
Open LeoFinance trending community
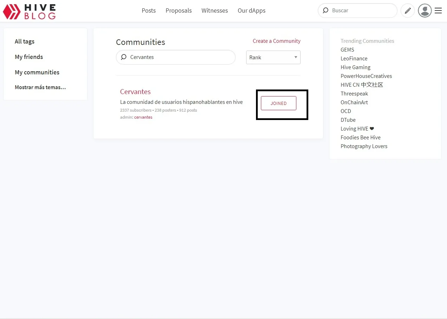(354, 59)
